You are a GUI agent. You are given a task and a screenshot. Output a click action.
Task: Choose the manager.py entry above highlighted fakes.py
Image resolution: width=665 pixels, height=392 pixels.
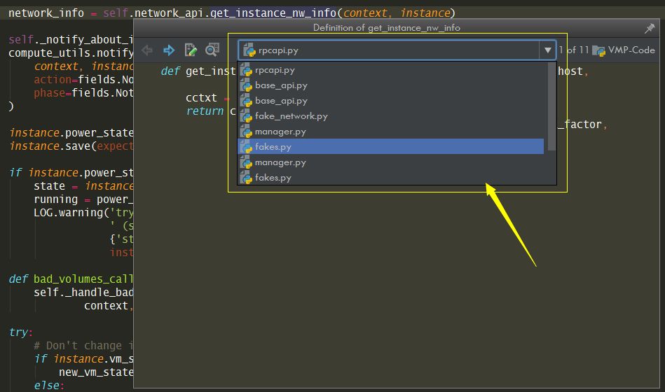(390, 132)
